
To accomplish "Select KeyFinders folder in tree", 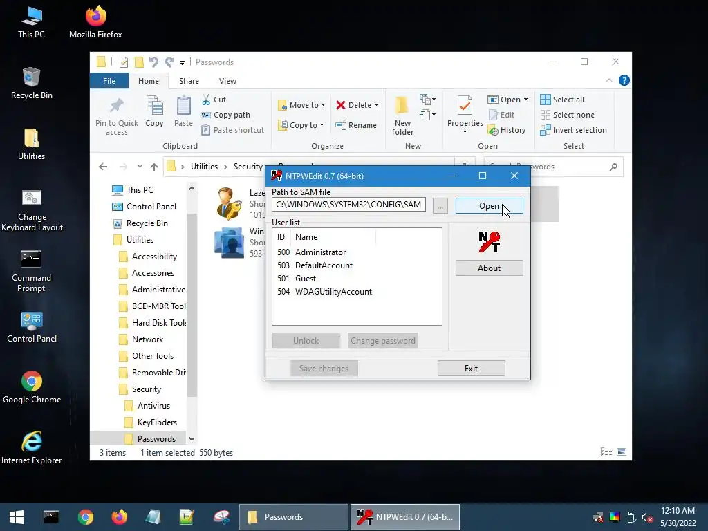I will point(157,422).
